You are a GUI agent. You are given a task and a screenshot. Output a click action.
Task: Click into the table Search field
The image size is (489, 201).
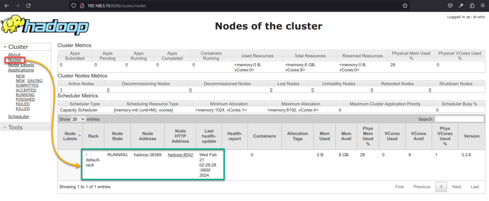tap(459, 118)
